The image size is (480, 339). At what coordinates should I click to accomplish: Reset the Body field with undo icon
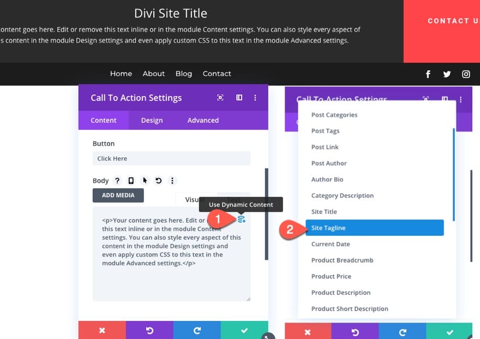point(159,181)
